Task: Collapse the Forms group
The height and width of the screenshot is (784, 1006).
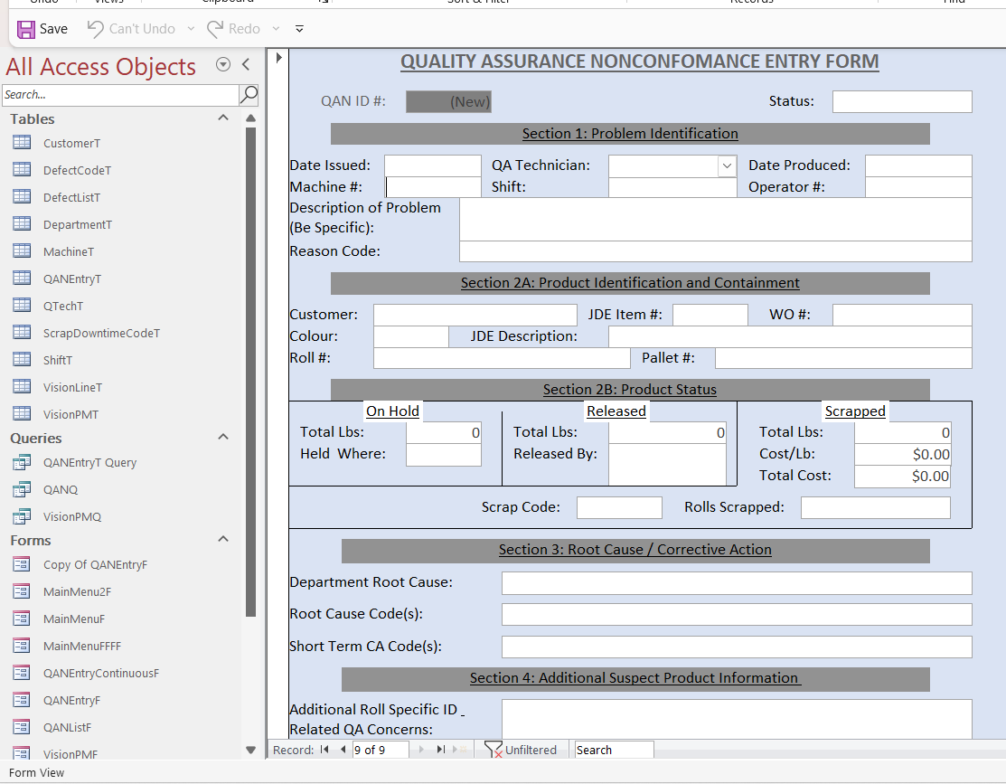Action: coord(223,539)
